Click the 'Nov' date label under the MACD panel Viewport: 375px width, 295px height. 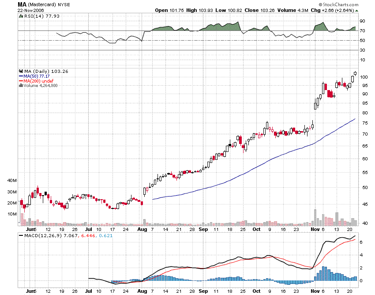click(x=315, y=291)
